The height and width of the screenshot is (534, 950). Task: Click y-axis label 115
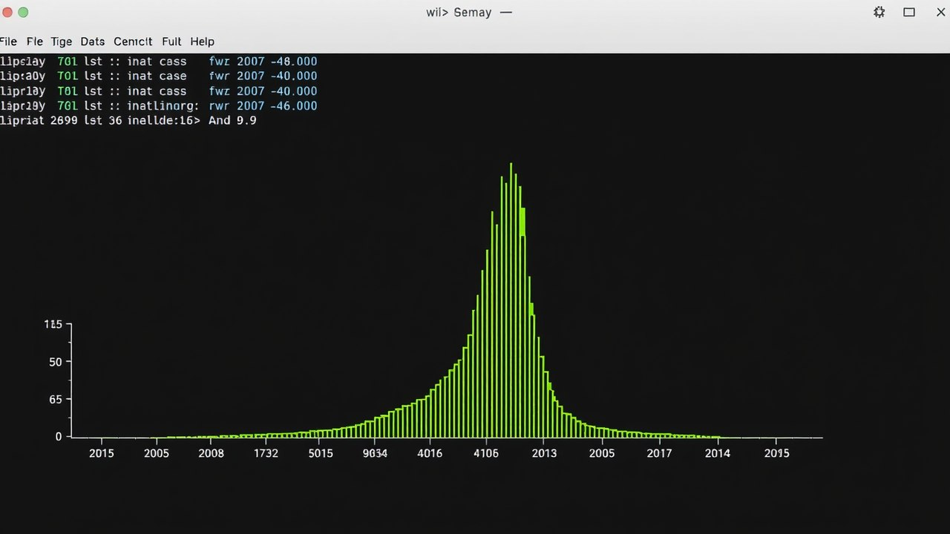coord(53,324)
